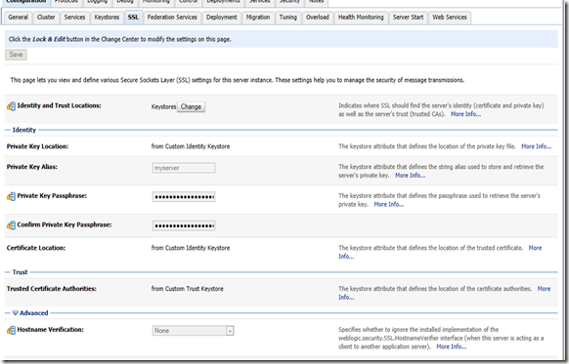
Task: Click the Keystores Change button
Action: click(191, 106)
